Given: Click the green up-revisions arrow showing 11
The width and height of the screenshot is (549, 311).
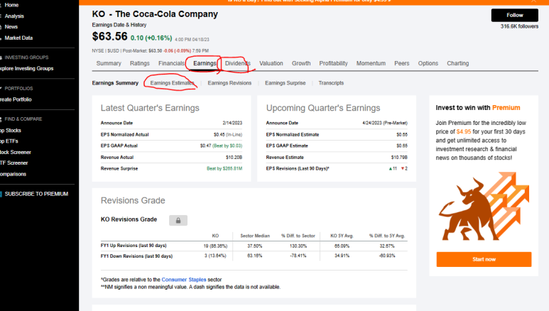Looking at the screenshot, I should click(393, 168).
